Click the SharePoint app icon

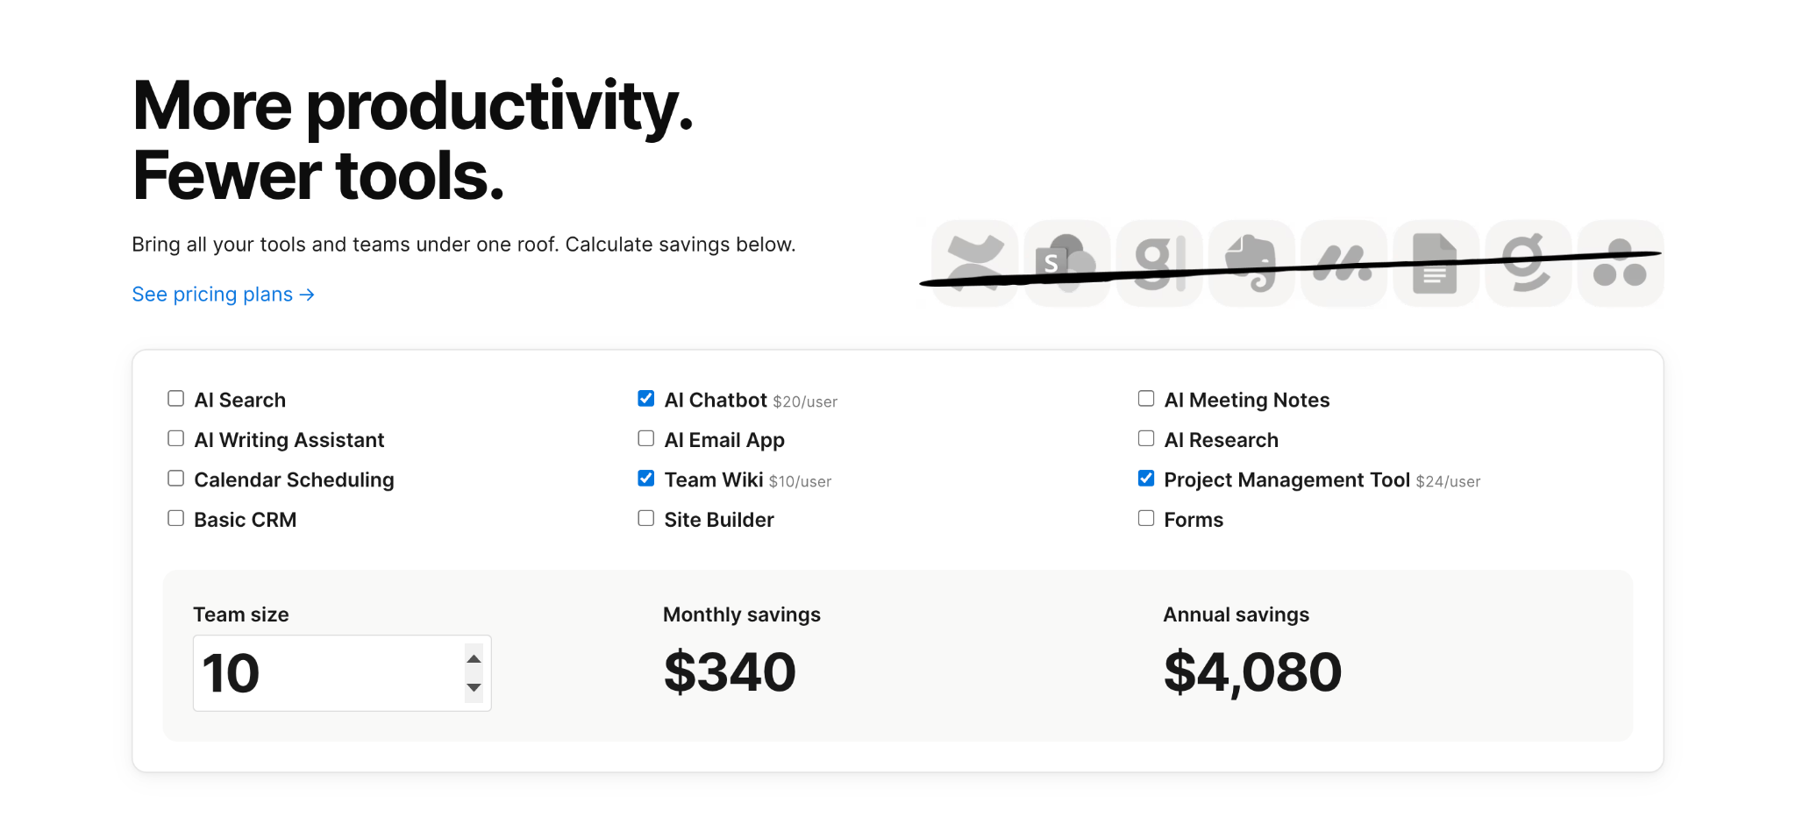[x=1067, y=263]
